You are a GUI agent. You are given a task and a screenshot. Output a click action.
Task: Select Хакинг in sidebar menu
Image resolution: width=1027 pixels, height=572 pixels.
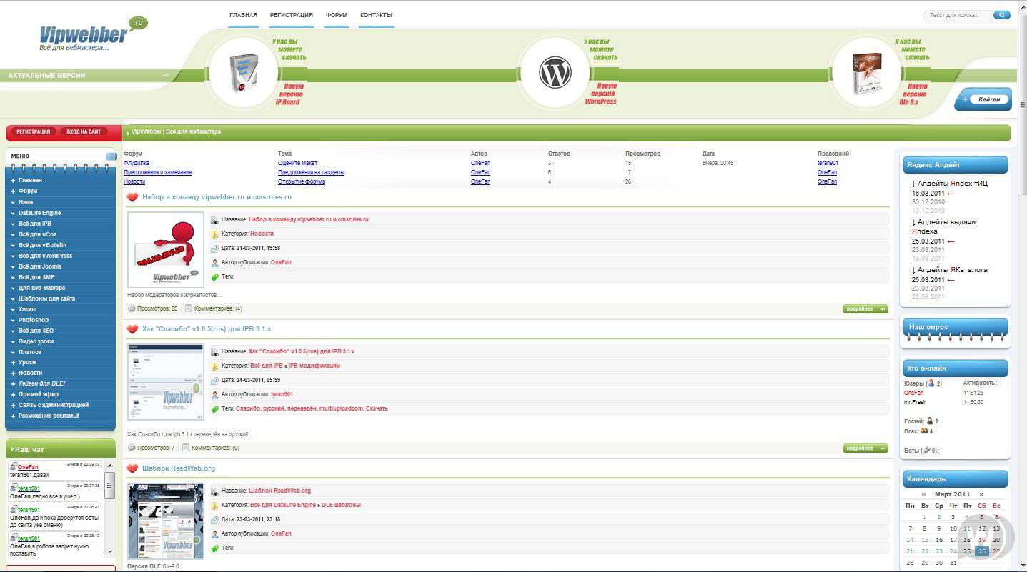click(x=28, y=309)
